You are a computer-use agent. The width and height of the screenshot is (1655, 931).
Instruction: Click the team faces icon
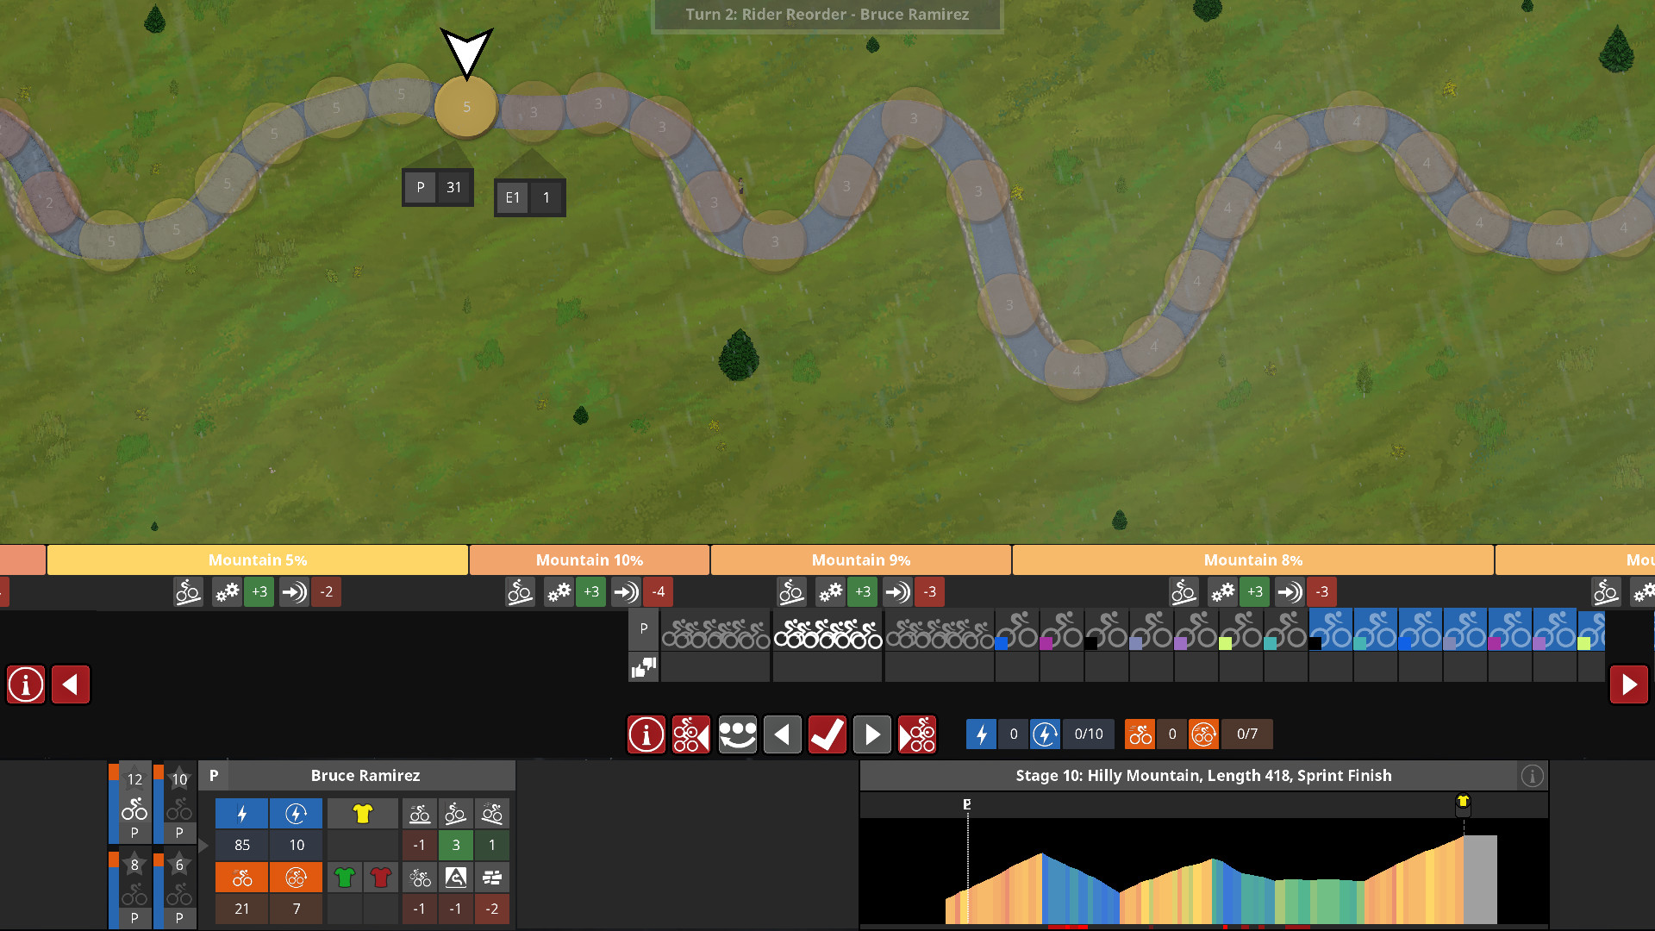[x=737, y=734]
